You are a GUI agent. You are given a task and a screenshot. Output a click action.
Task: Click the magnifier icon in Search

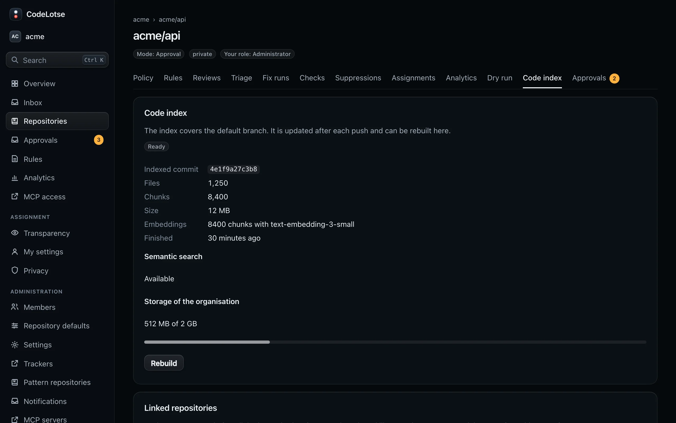(x=15, y=60)
